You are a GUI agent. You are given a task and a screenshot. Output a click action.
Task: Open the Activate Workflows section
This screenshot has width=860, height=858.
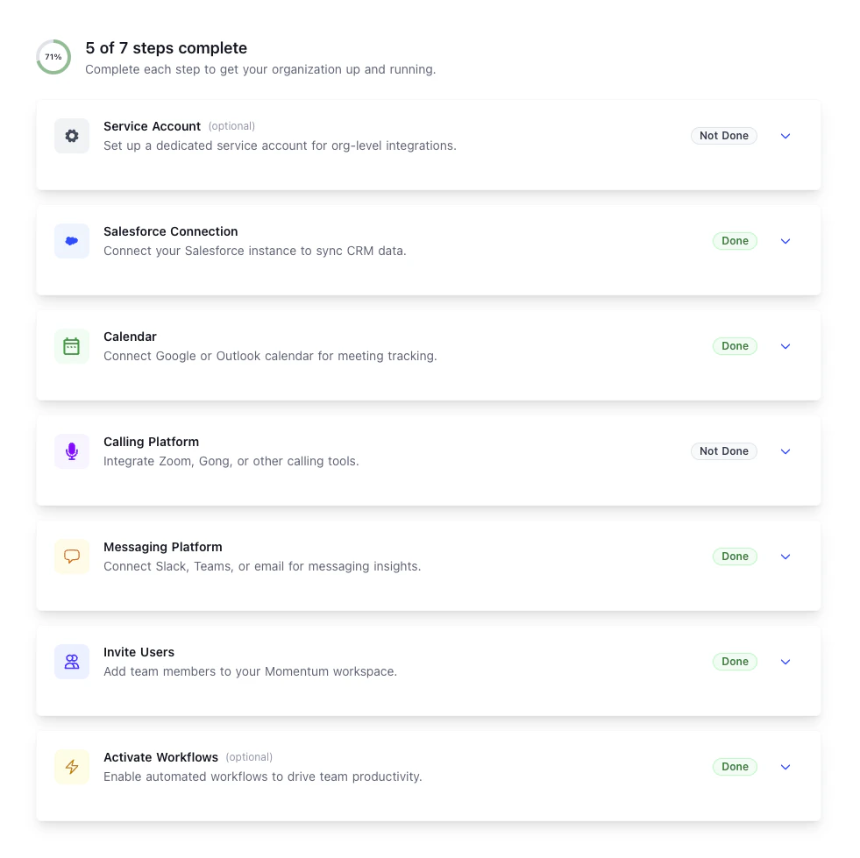tap(785, 766)
